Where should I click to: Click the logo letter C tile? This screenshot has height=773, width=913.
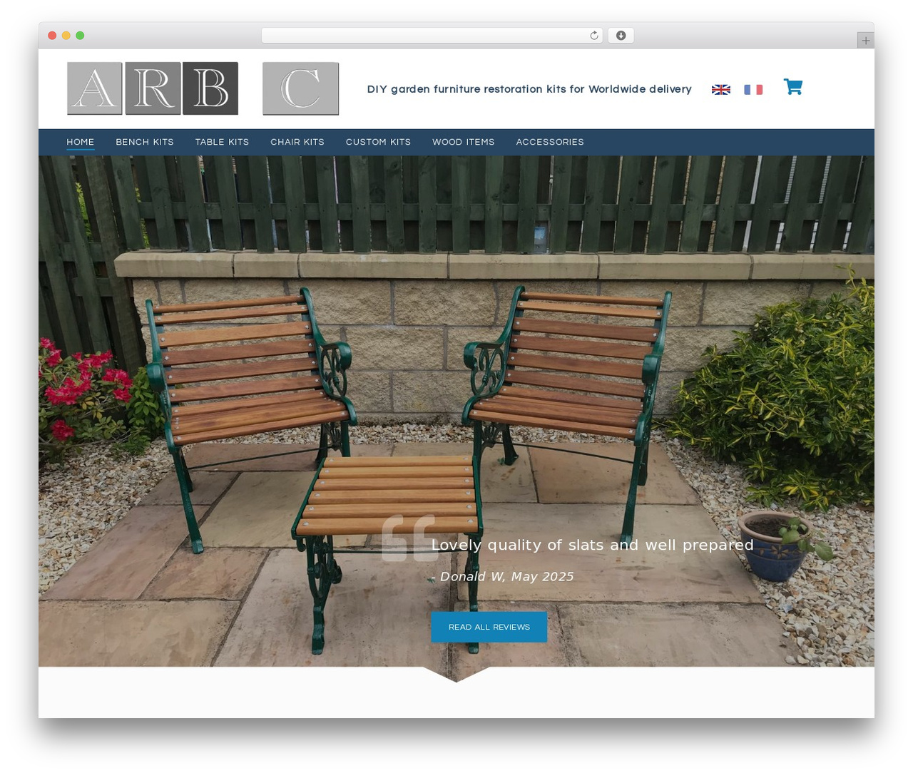pyautogui.click(x=300, y=88)
